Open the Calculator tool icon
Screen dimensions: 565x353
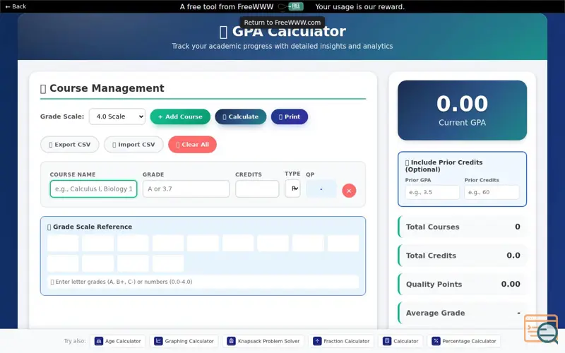387,341
